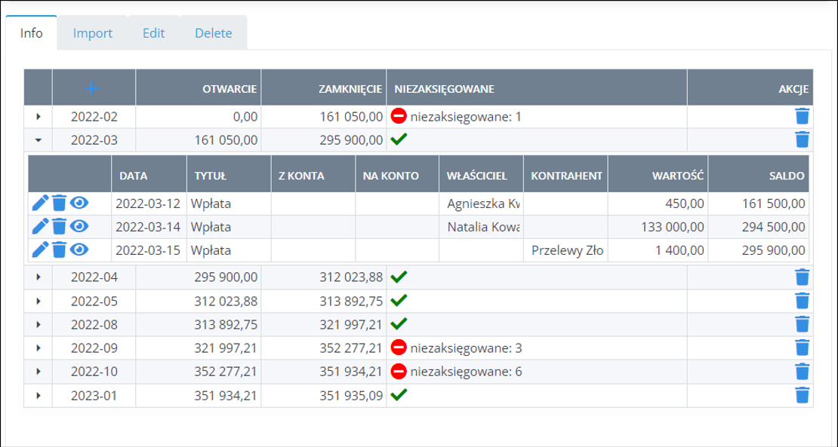Collapse the expanded 2022-03 row
This screenshot has height=447, width=838.
click(x=39, y=139)
